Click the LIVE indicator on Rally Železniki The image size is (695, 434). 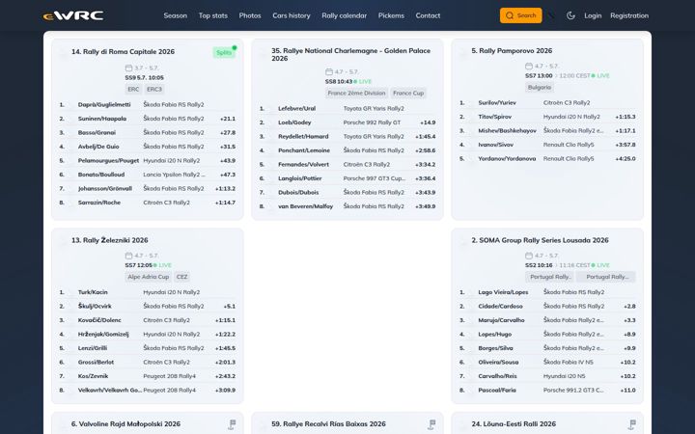(162, 265)
